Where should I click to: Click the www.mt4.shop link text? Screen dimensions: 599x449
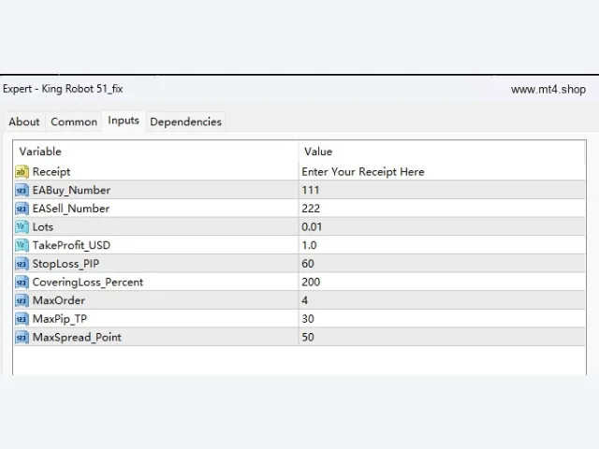(548, 90)
